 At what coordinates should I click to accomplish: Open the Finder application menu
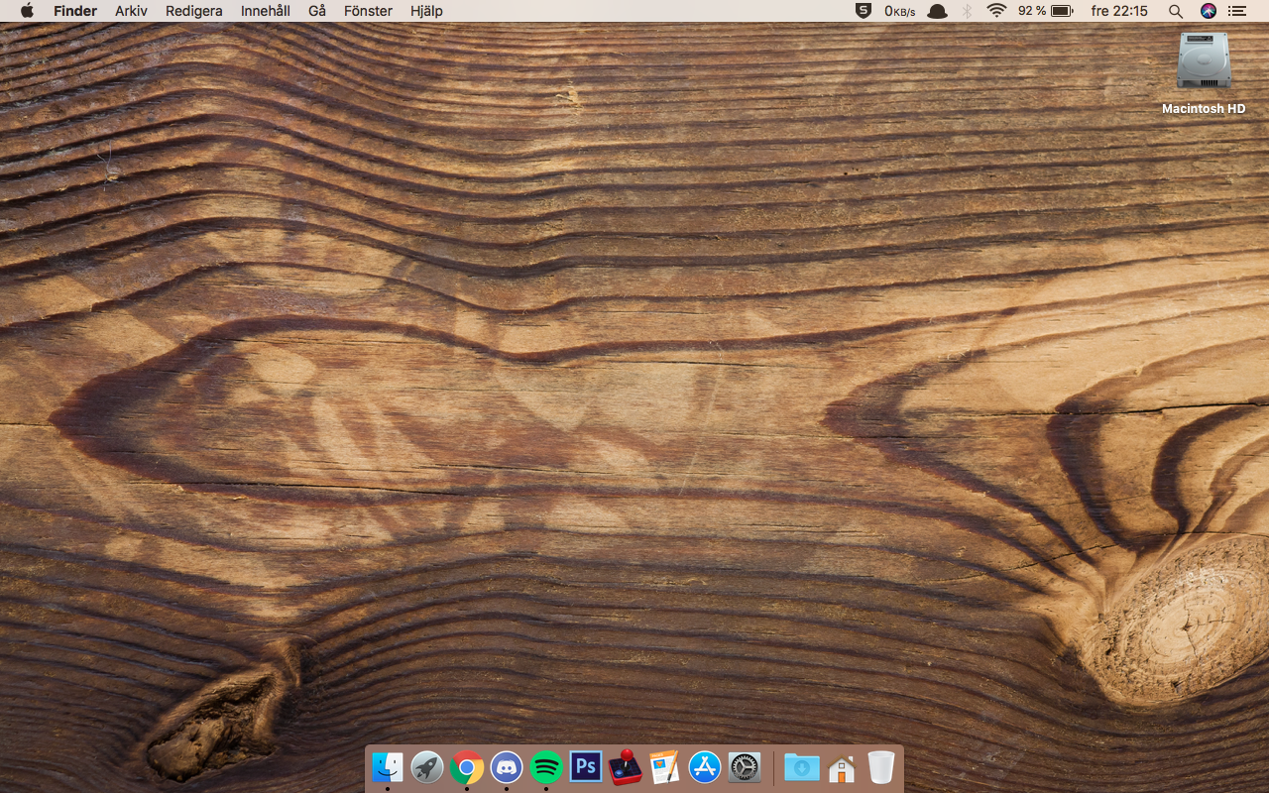[x=75, y=11]
